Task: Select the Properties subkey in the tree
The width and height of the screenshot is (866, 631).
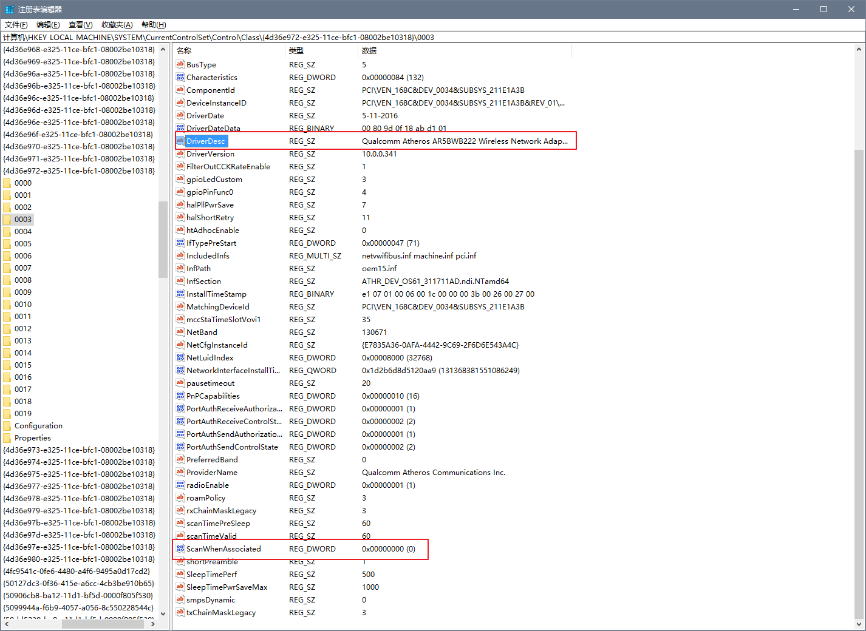Action: tap(32, 437)
